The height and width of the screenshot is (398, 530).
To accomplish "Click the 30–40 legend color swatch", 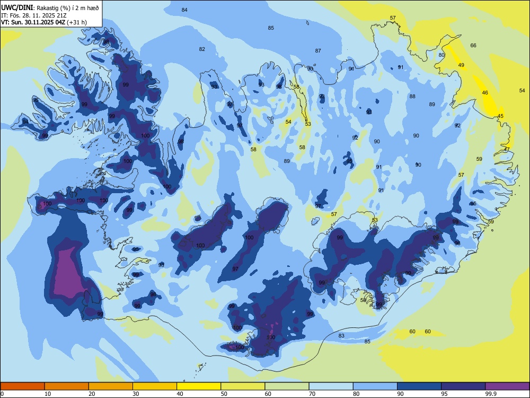I will coord(155,386).
